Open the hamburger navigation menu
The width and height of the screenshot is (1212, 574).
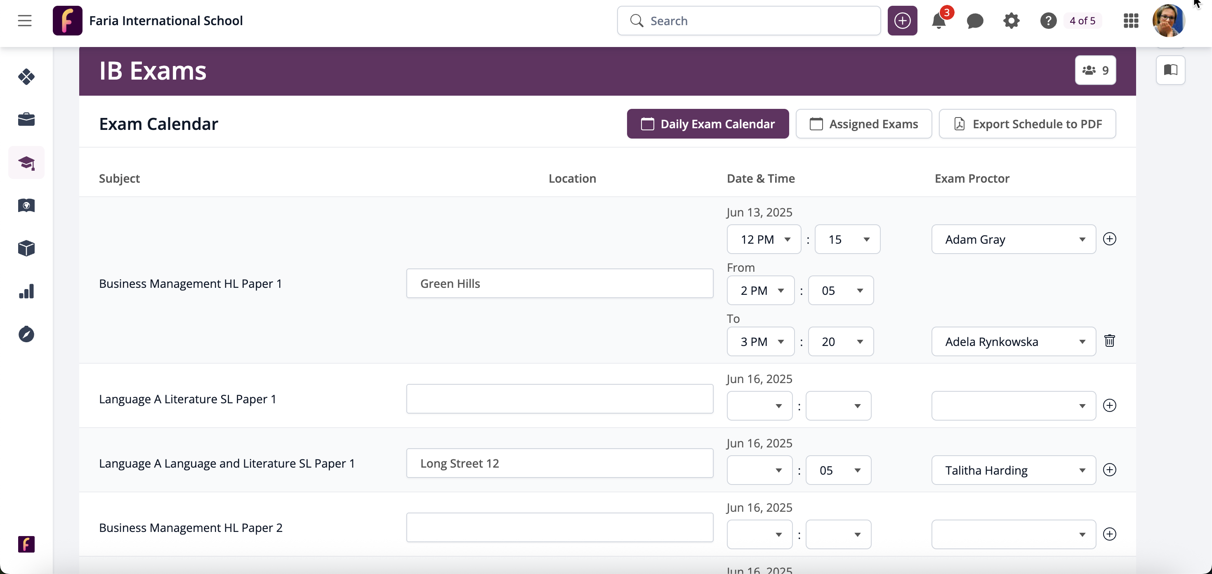(x=24, y=21)
